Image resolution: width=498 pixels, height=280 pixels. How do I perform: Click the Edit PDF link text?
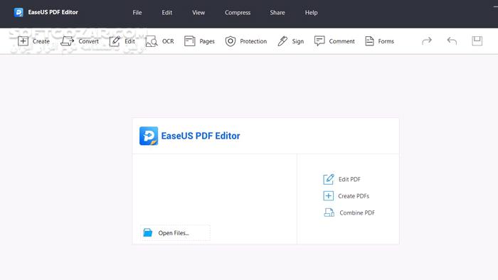coord(349,179)
